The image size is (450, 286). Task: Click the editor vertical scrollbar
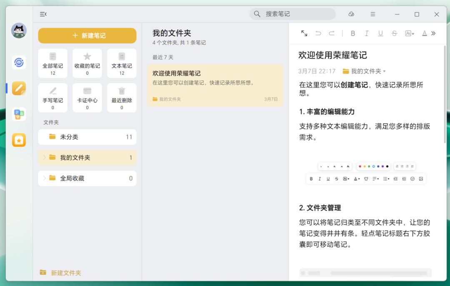[x=445, y=95]
